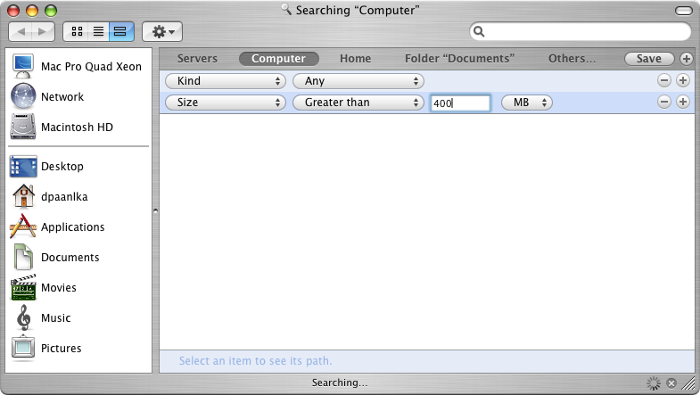Focus the toolbar search field
Screen dimensions: 700x395
click(x=580, y=31)
